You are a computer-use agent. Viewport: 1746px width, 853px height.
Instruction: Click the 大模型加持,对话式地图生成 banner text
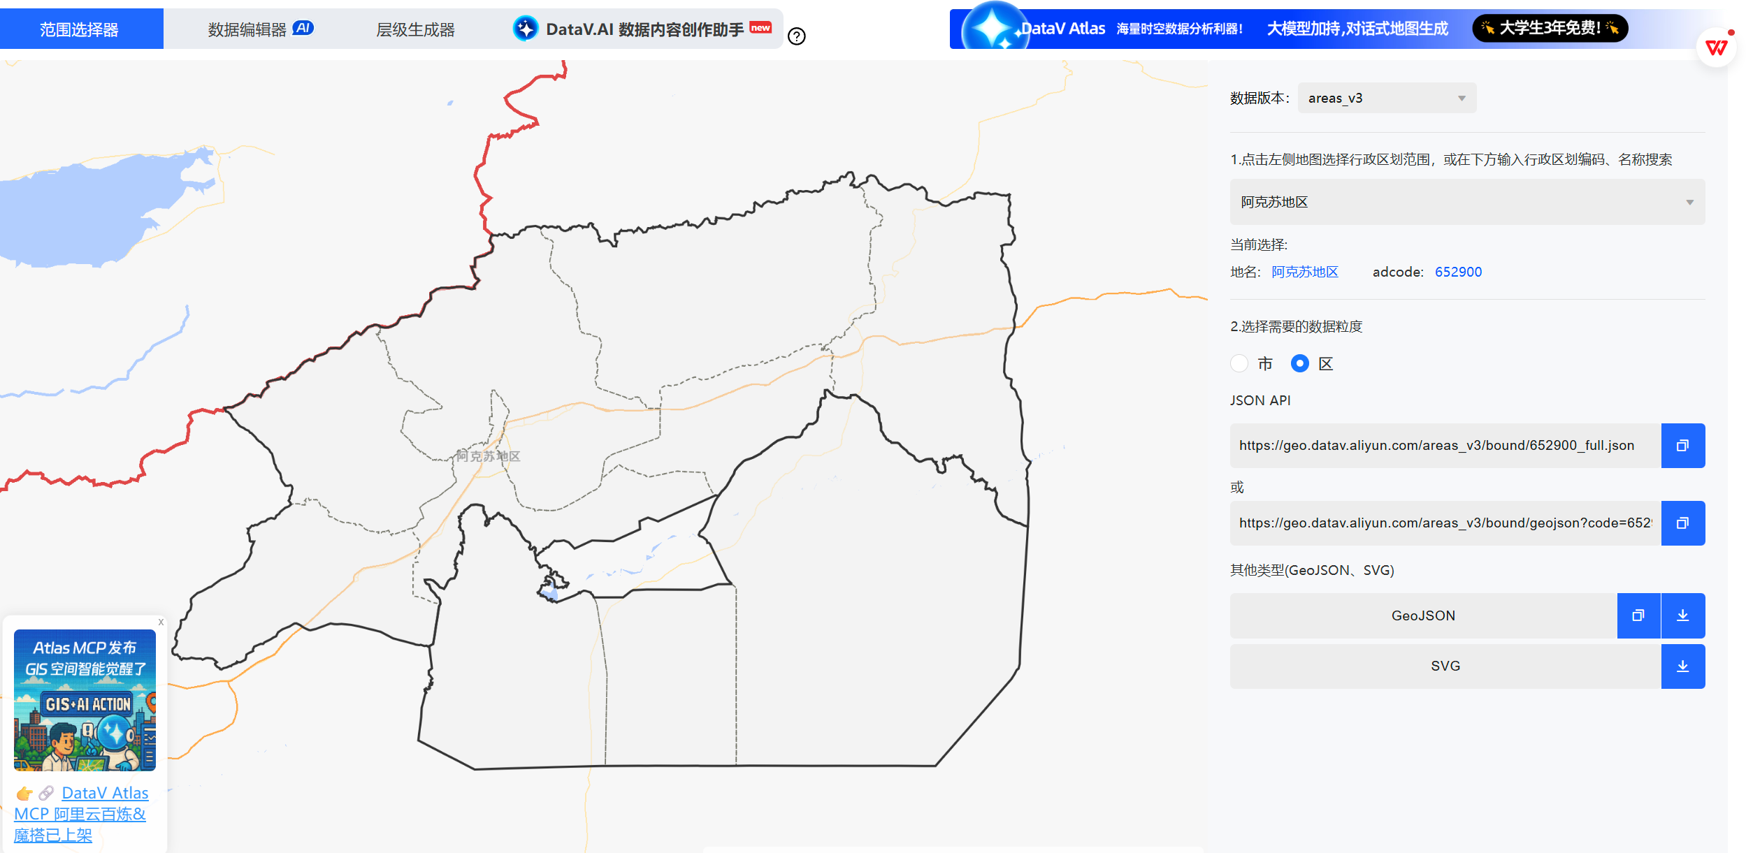point(1357,29)
